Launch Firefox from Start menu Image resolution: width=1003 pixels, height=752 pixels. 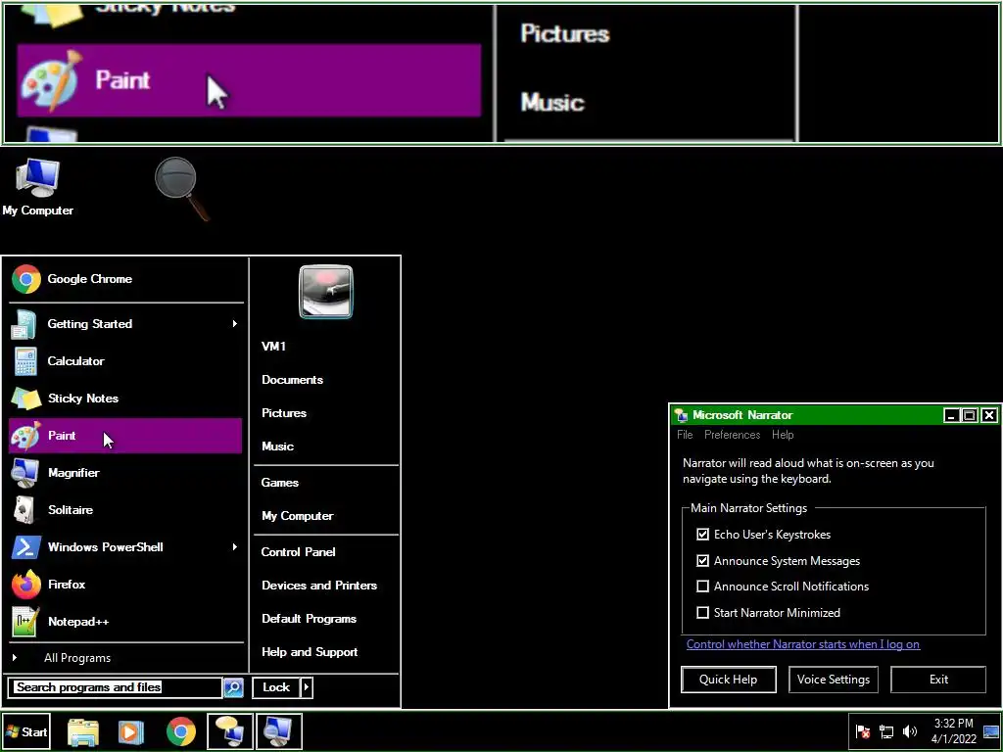point(125,584)
